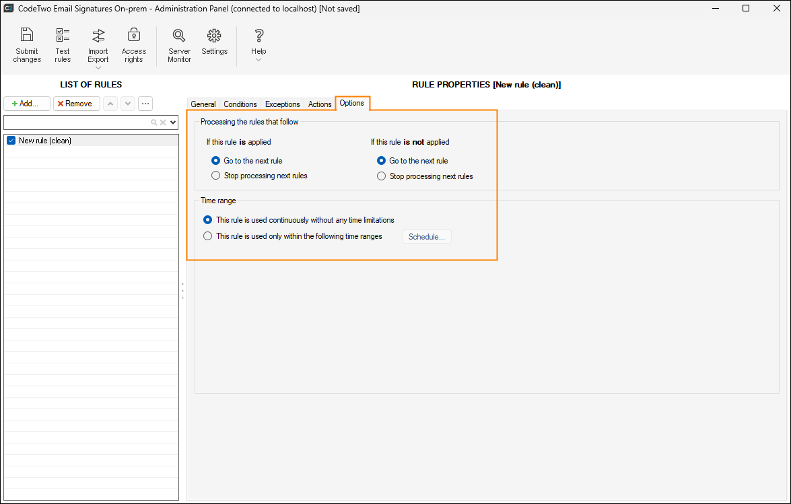Uncheck the New rule (clean) checkbox
791x504 pixels.
point(11,141)
